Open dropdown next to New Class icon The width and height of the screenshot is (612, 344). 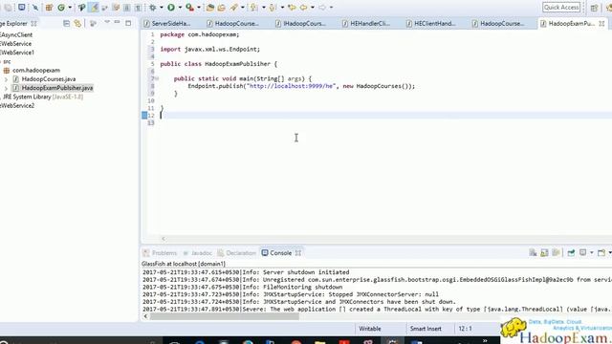coord(70,7)
